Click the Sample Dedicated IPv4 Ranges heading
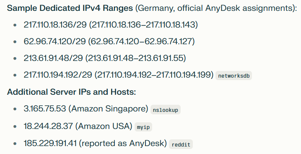Screen dimensions: 301x154 pos(70,8)
